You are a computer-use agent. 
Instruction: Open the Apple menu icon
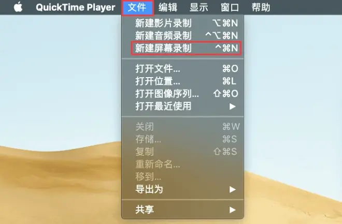pos(18,7)
